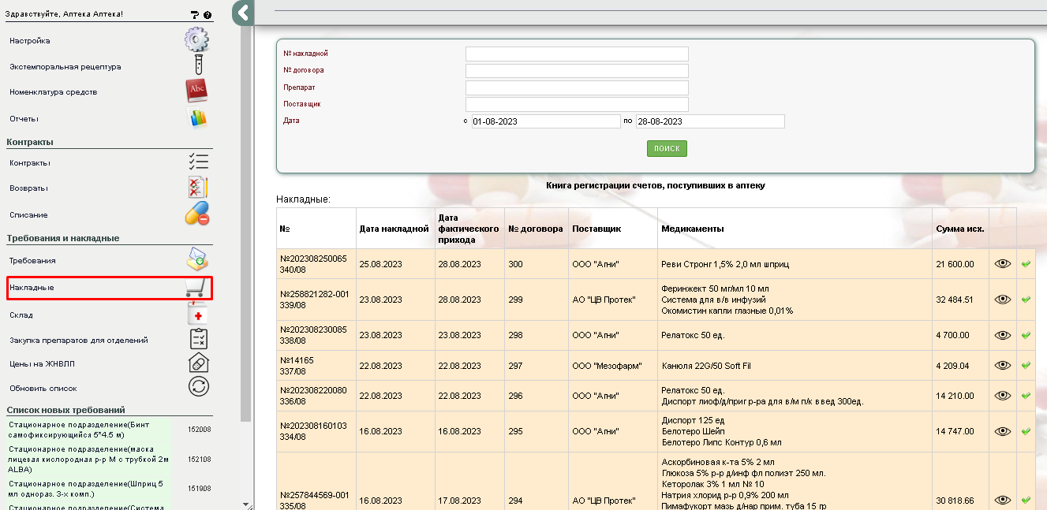View invoice №202308250065 using eye icon
Viewport: 1047px width, 510px height.
click(1002, 264)
